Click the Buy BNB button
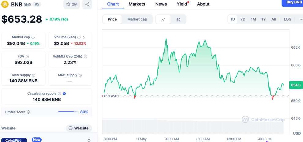This screenshot has width=303, height=142. [x=294, y=2]
